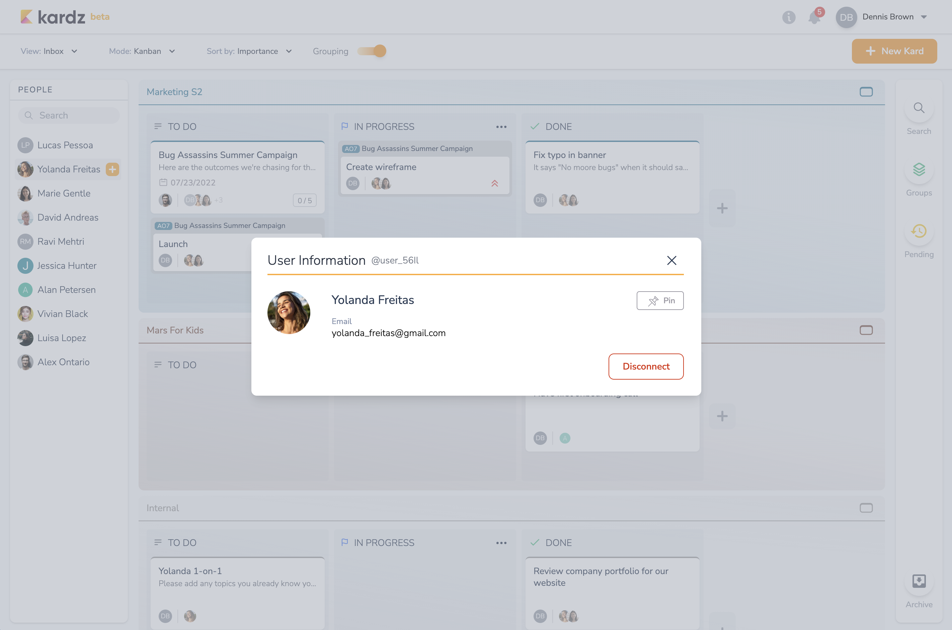Select Marie Gentle in People list
This screenshot has width=952, height=630.
point(68,193)
